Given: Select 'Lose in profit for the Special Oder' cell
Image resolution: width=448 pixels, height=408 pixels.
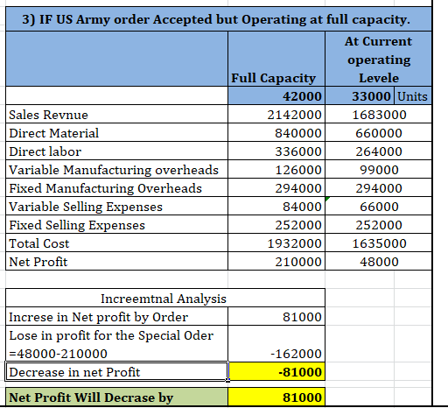Looking at the screenshot, I should pyautogui.click(x=116, y=344).
